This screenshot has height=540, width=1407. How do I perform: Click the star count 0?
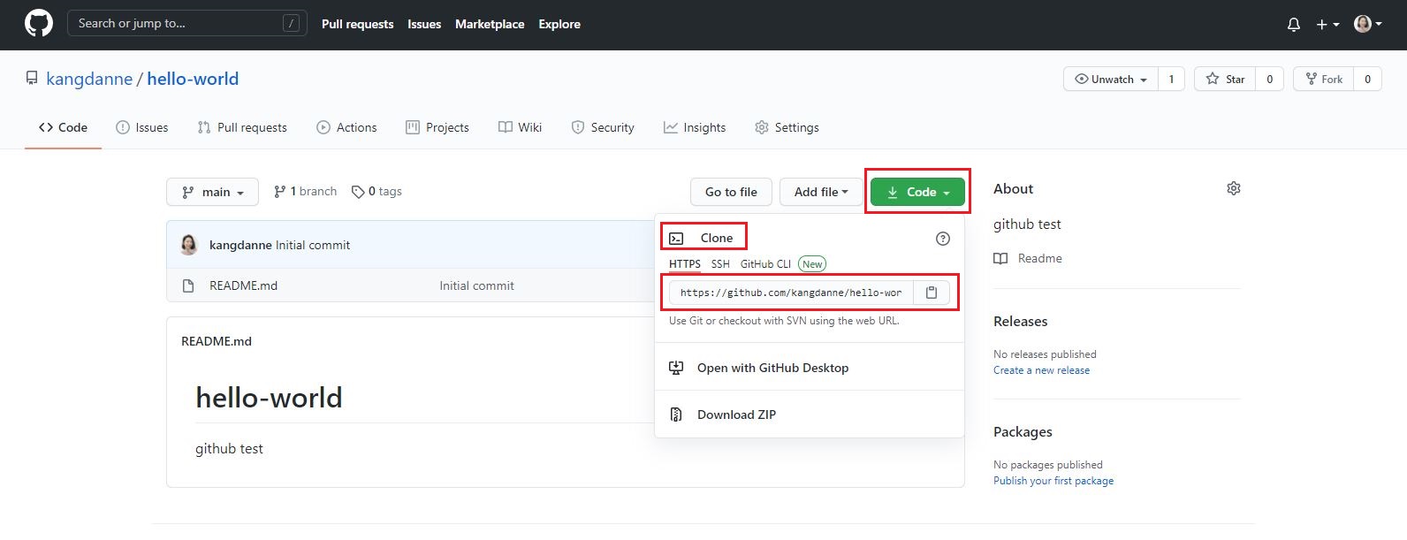point(1269,79)
